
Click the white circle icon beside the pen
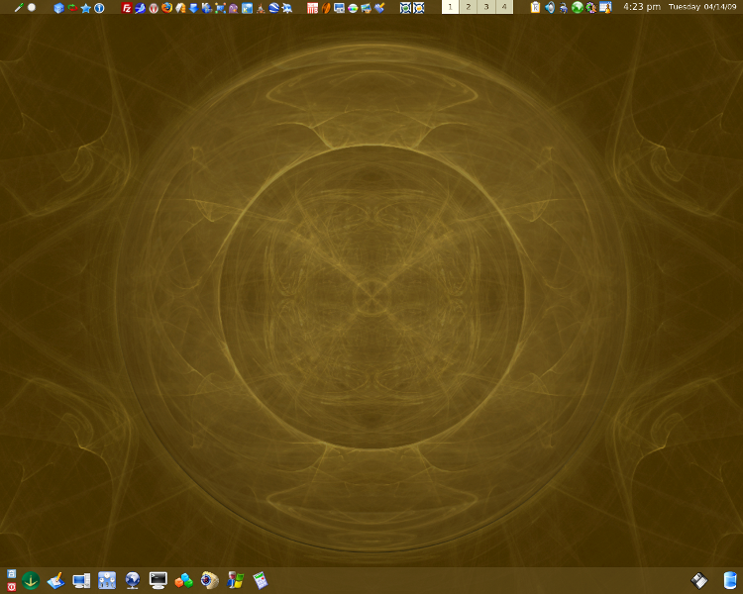(32, 7)
